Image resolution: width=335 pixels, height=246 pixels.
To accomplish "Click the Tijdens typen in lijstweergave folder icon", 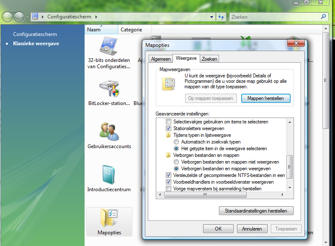I will [x=168, y=135].
